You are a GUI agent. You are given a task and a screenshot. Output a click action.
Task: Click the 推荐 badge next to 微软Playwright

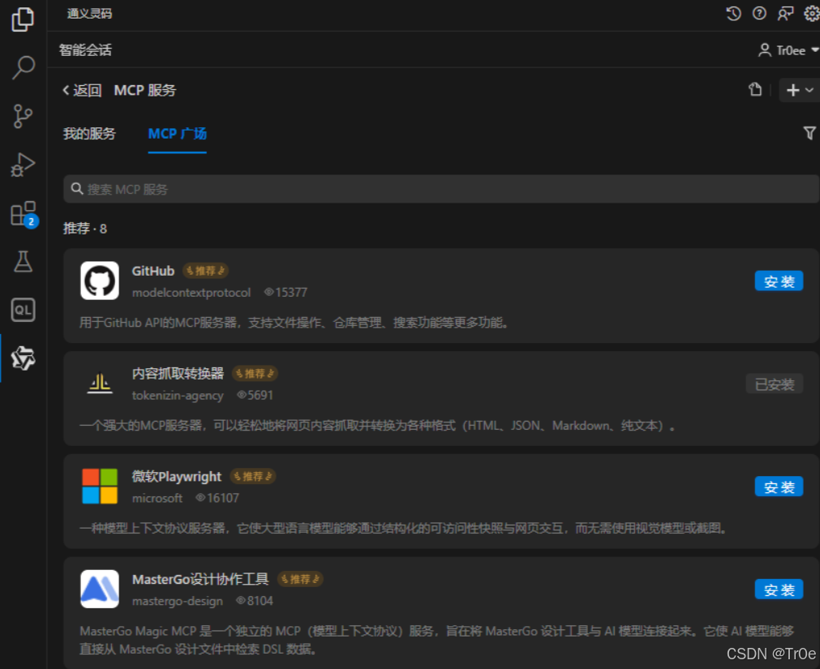[253, 476]
